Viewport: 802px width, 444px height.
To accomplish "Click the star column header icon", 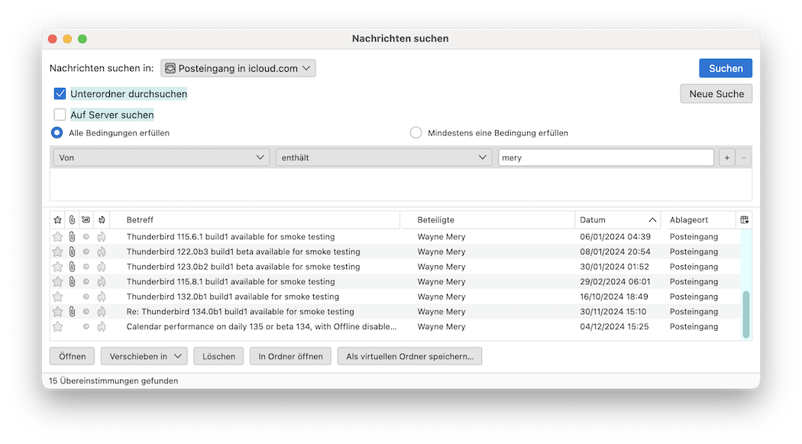I will pyautogui.click(x=57, y=220).
